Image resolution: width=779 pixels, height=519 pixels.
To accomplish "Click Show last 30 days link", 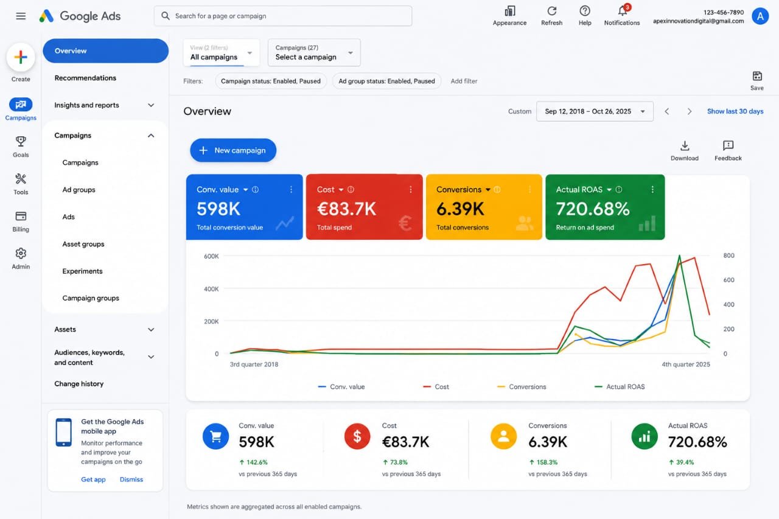I will tap(735, 111).
